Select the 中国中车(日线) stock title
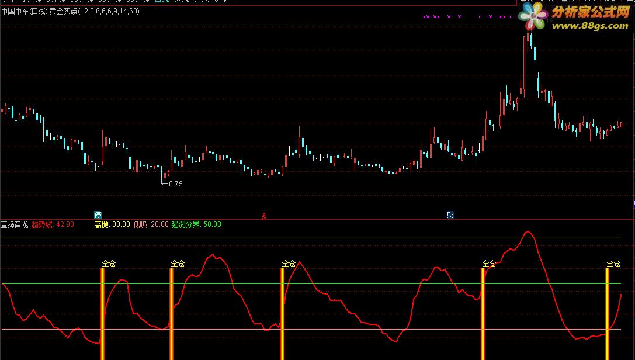The width and height of the screenshot is (635, 360). (25, 11)
